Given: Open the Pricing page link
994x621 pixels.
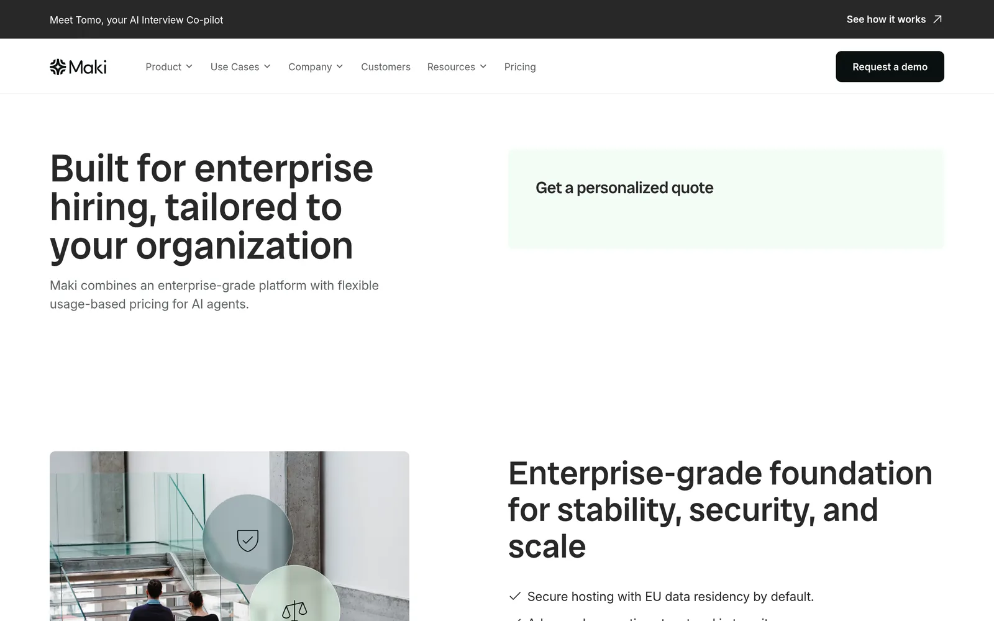Looking at the screenshot, I should pyautogui.click(x=520, y=66).
